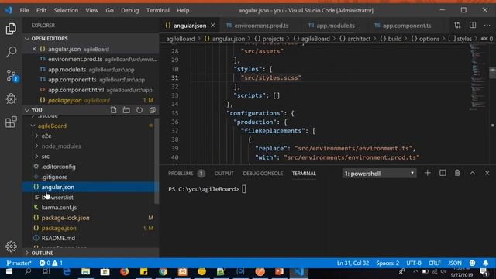The height and width of the screenshot is (279, 496).
Task: Open the File menu
Action: [x=24, y=10]
